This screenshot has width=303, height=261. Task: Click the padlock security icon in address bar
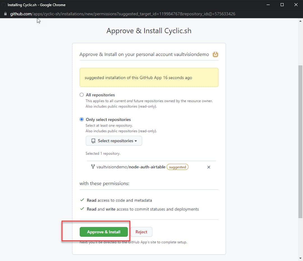[5, 14]
